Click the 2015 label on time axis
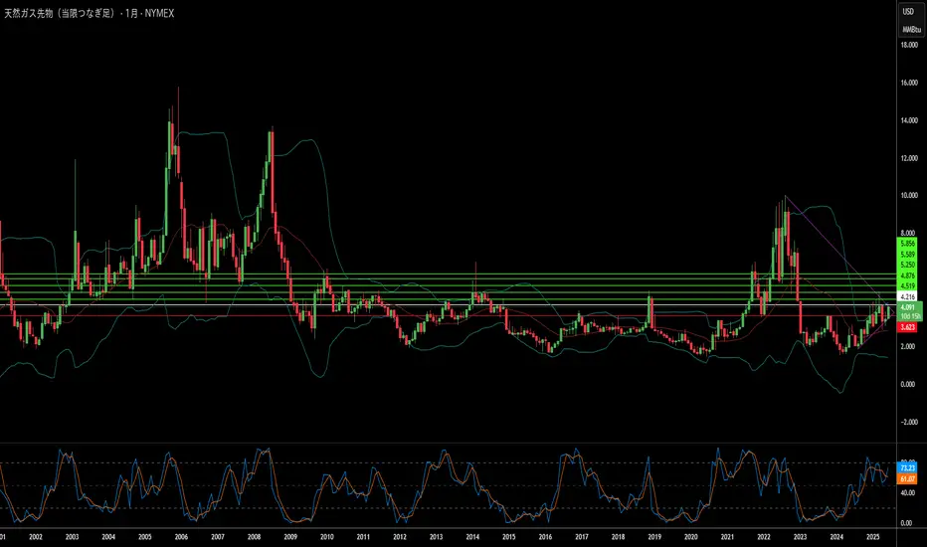The width and height of the screenshot is (927, 547). 508,536
